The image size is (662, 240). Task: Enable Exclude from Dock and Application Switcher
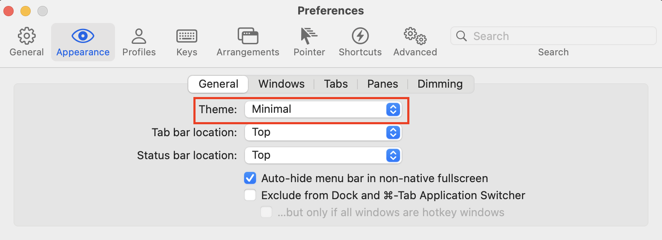tap(250, 195)
